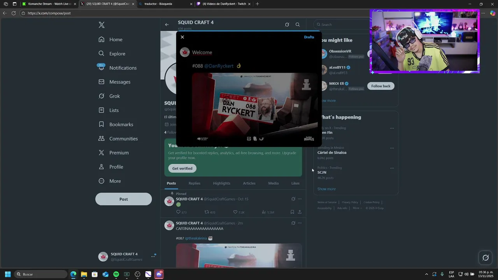Share the pinned post
The width and height of the screenshot is (498, 280).
coord(300,212)
